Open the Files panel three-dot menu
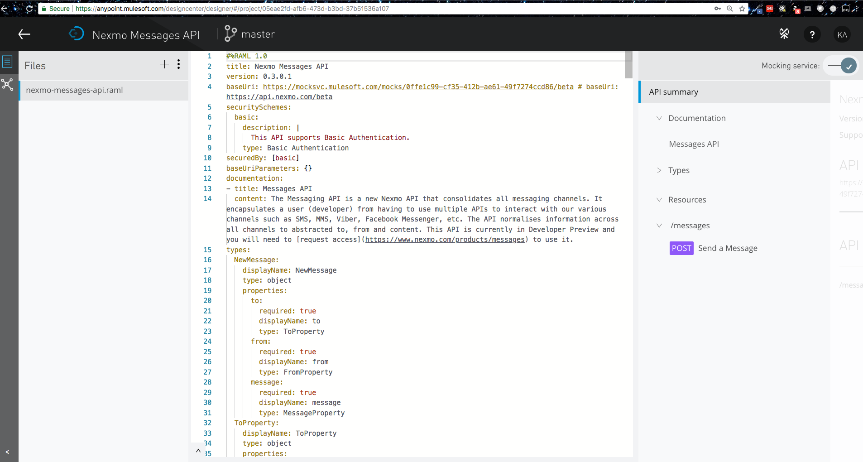 pos(179,64)
